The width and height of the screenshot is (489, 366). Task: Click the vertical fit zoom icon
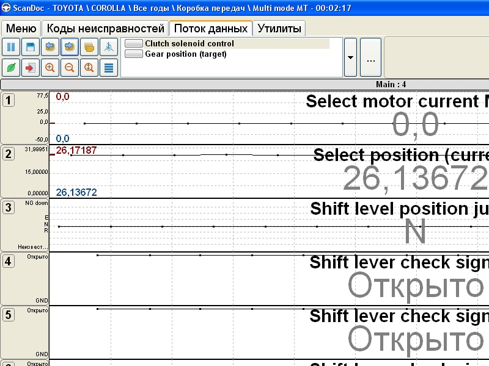click(x=89, y=67)
